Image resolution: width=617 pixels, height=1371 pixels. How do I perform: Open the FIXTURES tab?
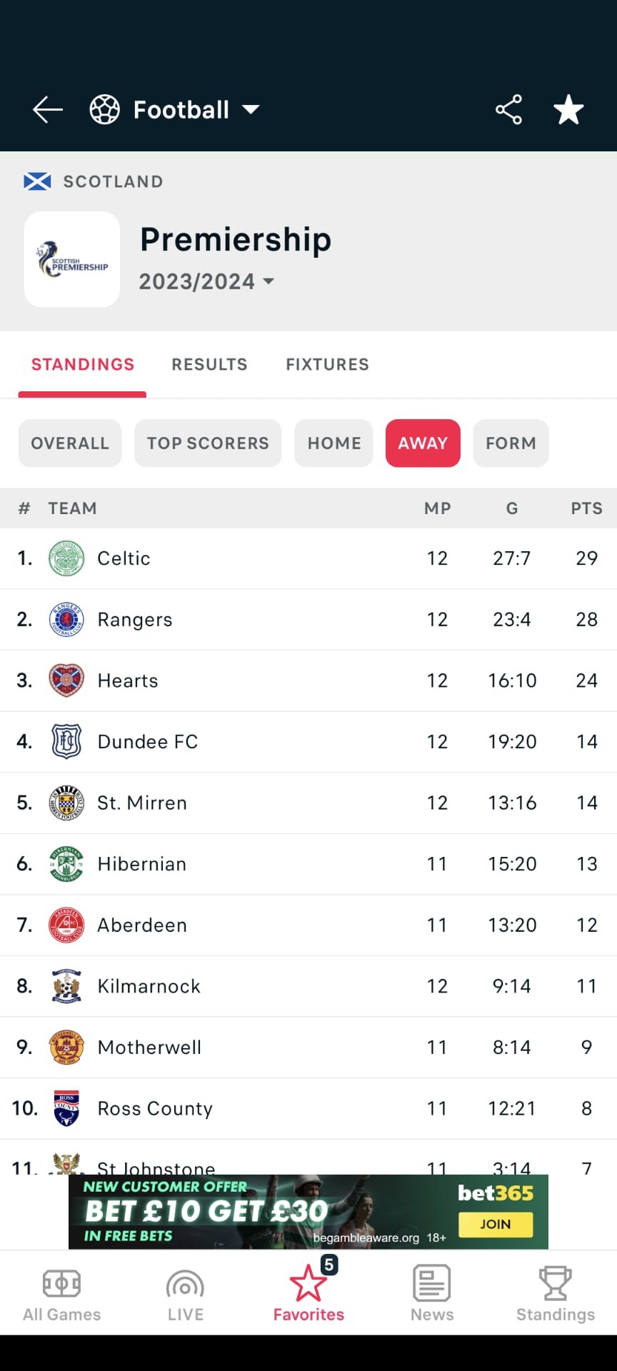point(326,364)
